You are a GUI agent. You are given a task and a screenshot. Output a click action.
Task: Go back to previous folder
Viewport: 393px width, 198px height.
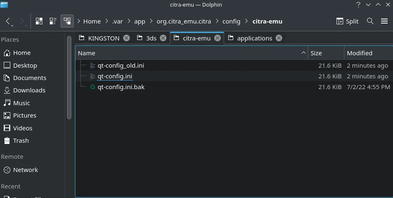8,21
